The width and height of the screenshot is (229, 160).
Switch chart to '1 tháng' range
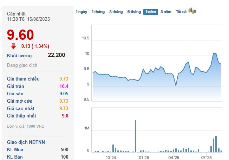98,12
